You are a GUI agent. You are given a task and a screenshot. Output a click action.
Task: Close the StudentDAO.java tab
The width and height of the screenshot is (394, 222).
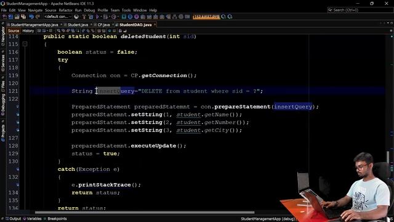tap(155, 25)
